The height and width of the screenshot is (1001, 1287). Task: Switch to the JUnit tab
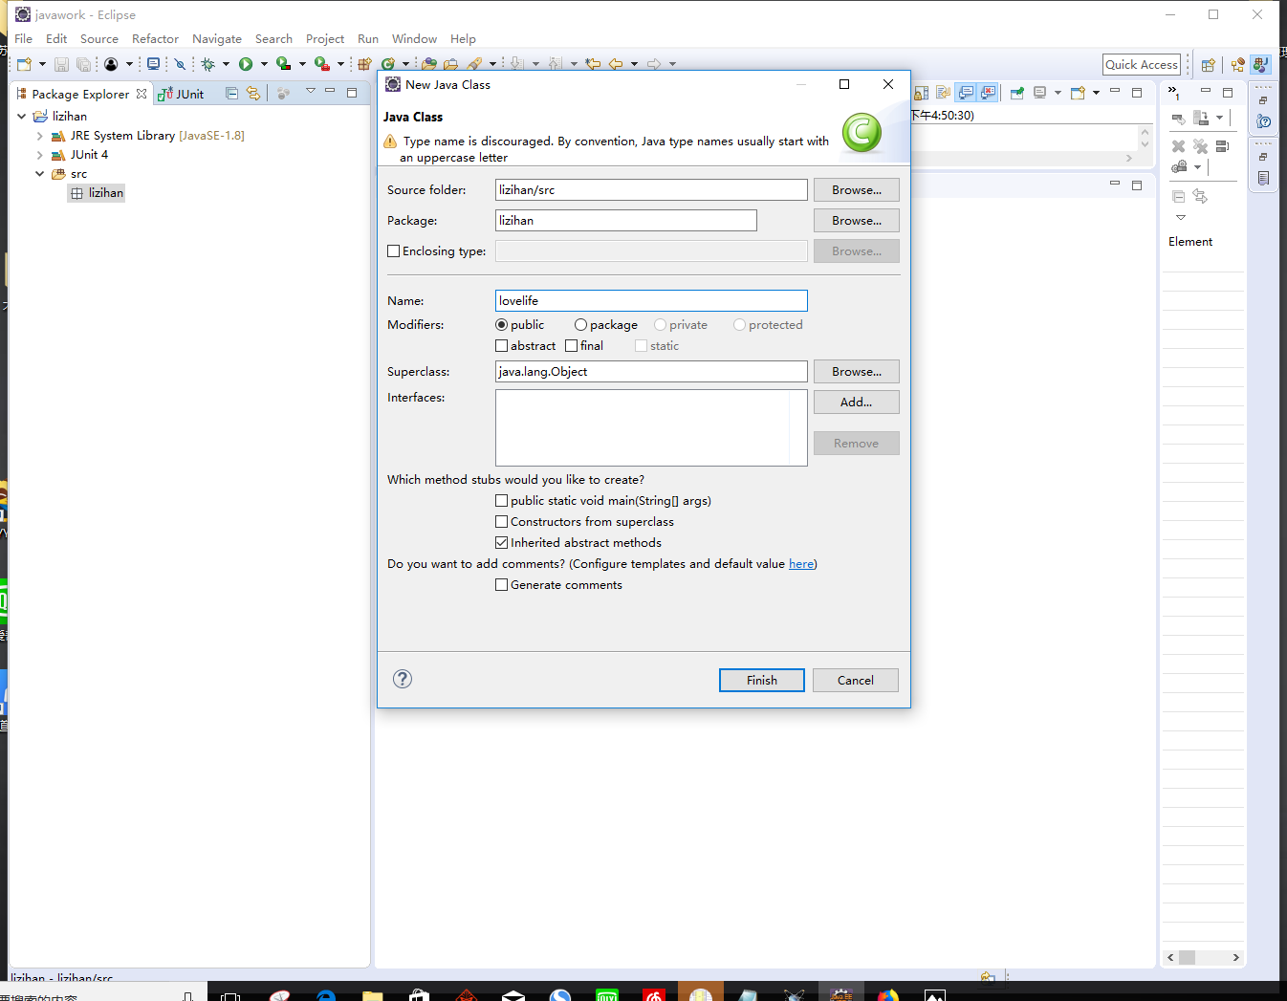(182, 94)
